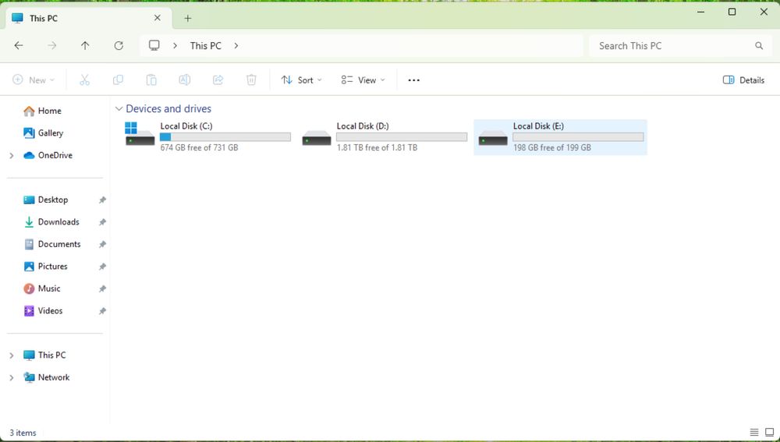
Task: Select Network in navigation pane
Action: coord(47,378)
